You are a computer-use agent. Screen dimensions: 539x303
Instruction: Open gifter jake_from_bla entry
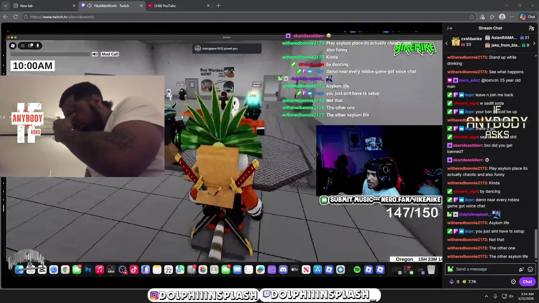[507, 45]
